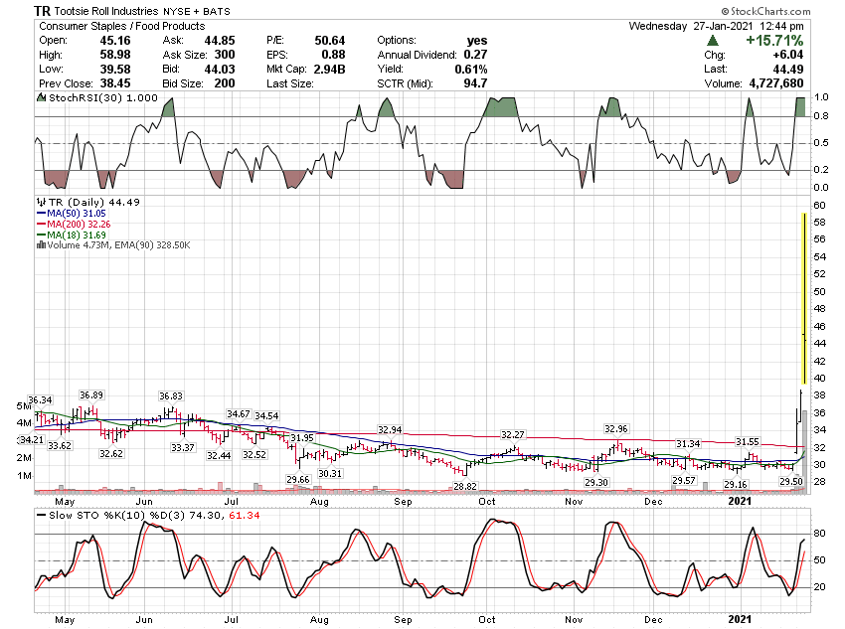Click the green MA(18) legend line marker
845x629 pixels.
(x=41, y=235)
